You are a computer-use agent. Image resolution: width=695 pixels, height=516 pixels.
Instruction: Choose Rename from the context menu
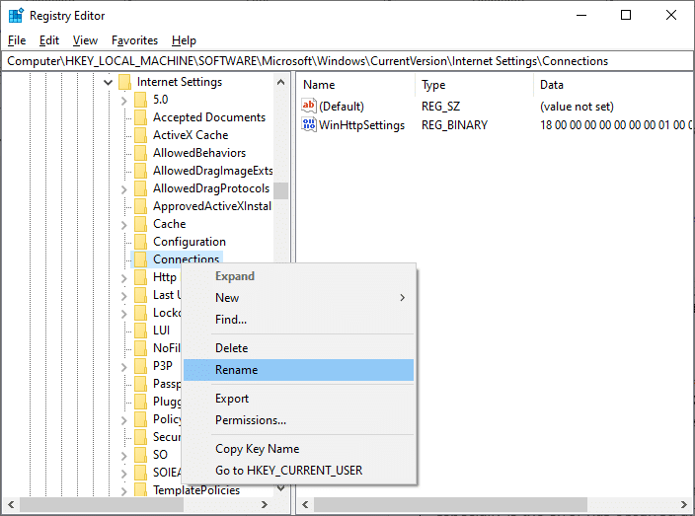click(x=299, y=370)
